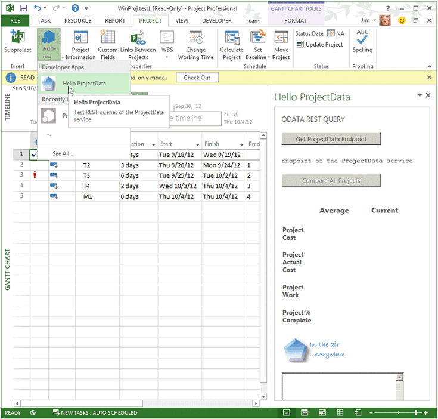Select Hello ProjectData from Add-ins menu

(84, 84)
